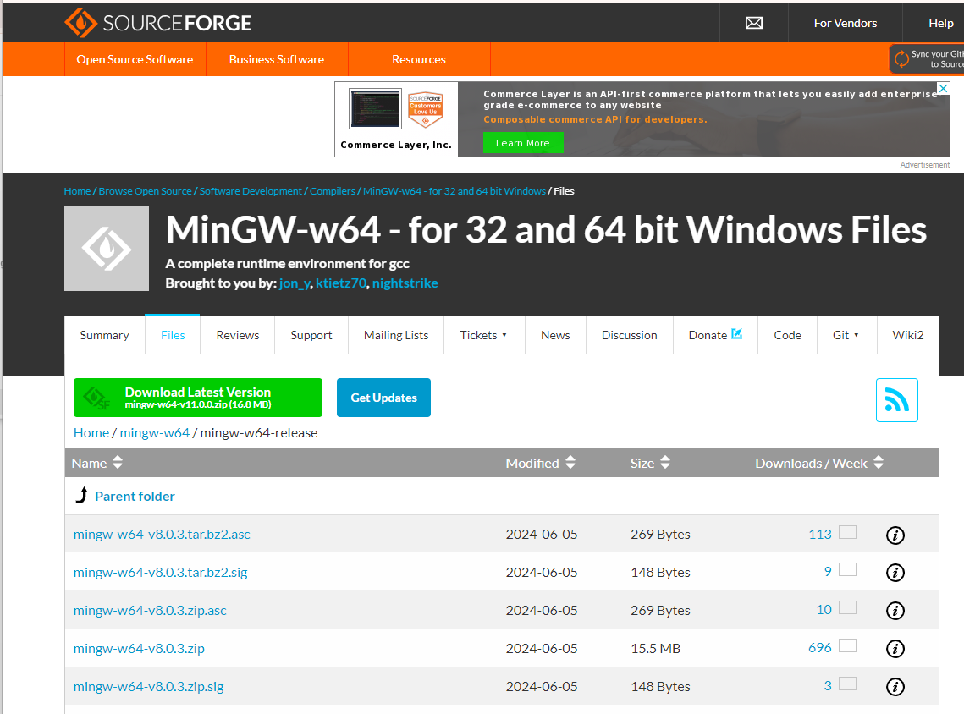The image size is (964, 714).
Task: Download mingw-w64-v8.0.3.tar.bz2.asc
Action: [162, 535]
